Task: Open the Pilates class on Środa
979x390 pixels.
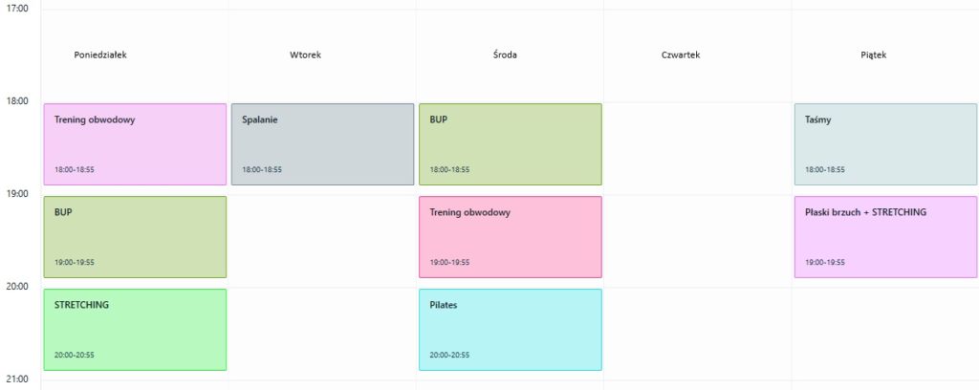Action: (x=510, y=330)
